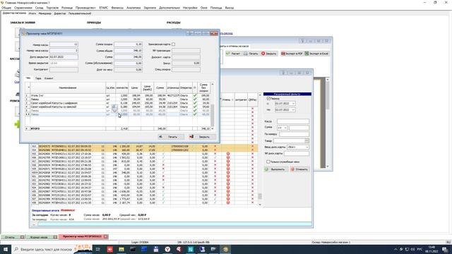Show hidden system tray icons
Screen dimensions: 452x254
tap(395, 249)
